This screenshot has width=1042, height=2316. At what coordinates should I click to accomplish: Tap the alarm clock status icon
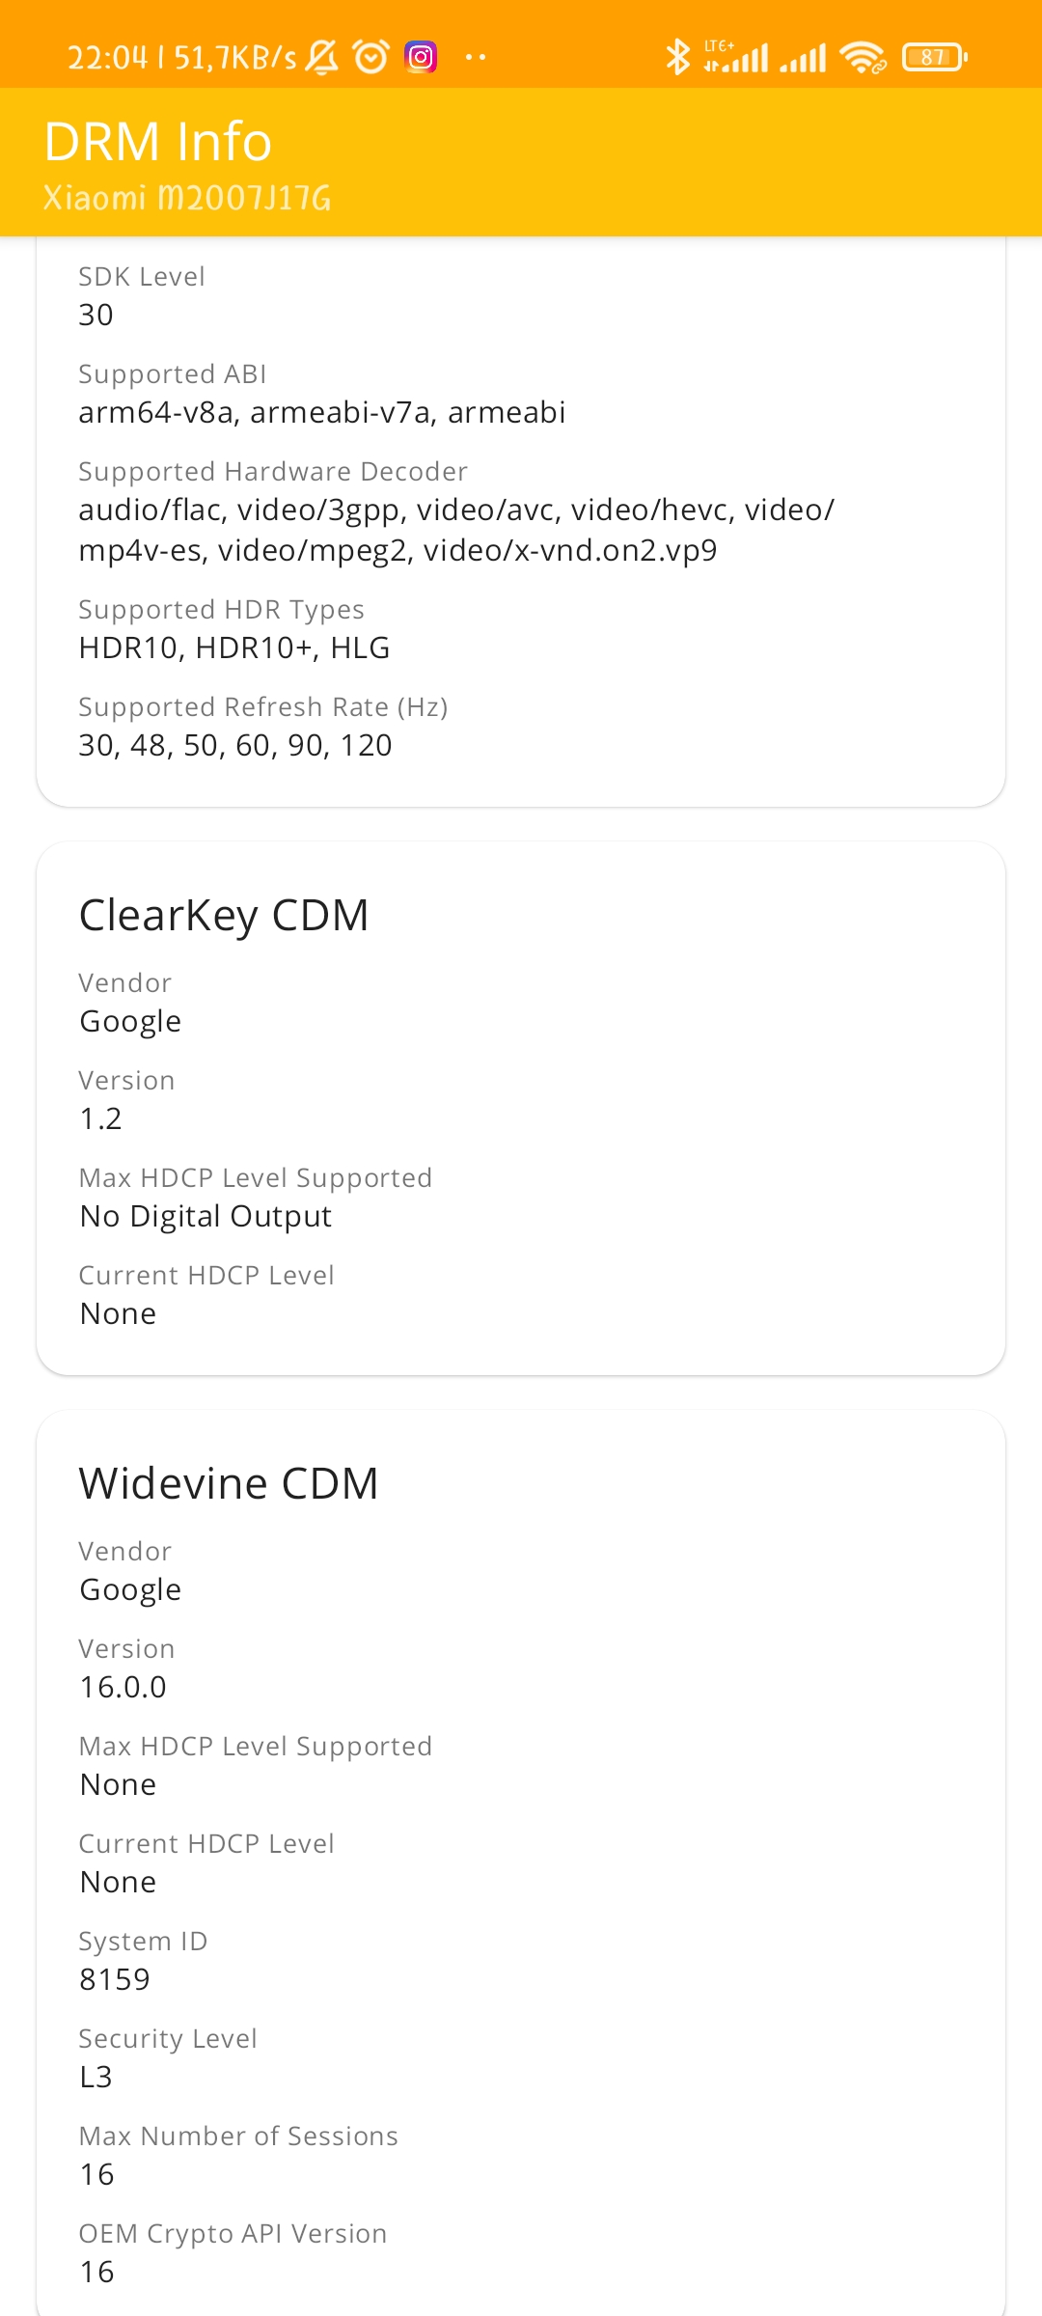tap(371, 58)
